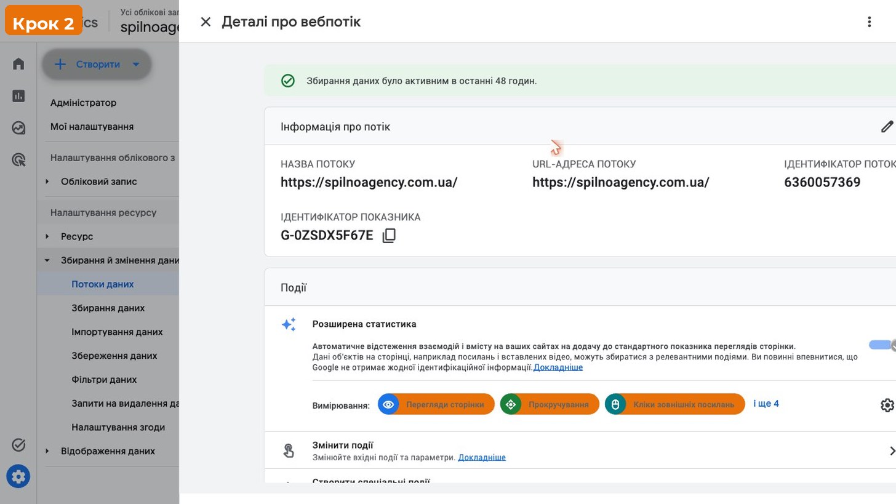Click the checkmark setup assistant icon
Viewport: 896px width, 504px height.
[18, 444]
